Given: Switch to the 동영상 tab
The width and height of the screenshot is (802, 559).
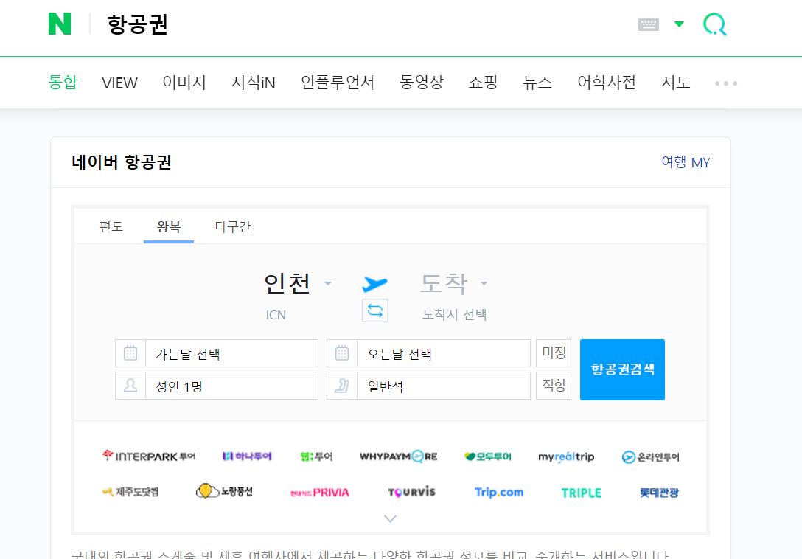Looking at the screenshot, I should (422, 82).
